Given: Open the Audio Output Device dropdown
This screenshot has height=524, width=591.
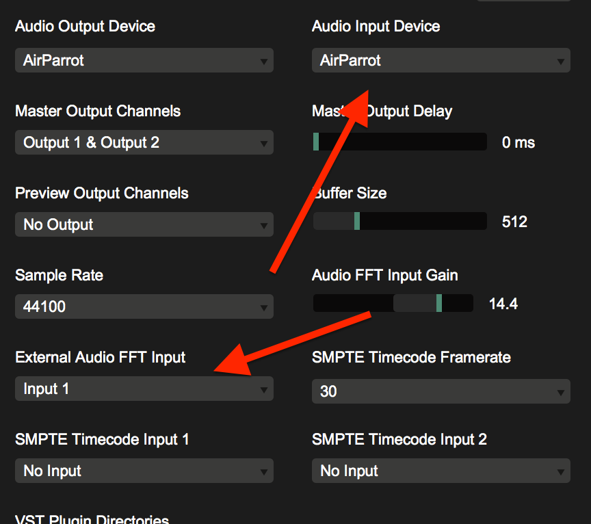Looking at the screenshot, I should pos(144,60).
